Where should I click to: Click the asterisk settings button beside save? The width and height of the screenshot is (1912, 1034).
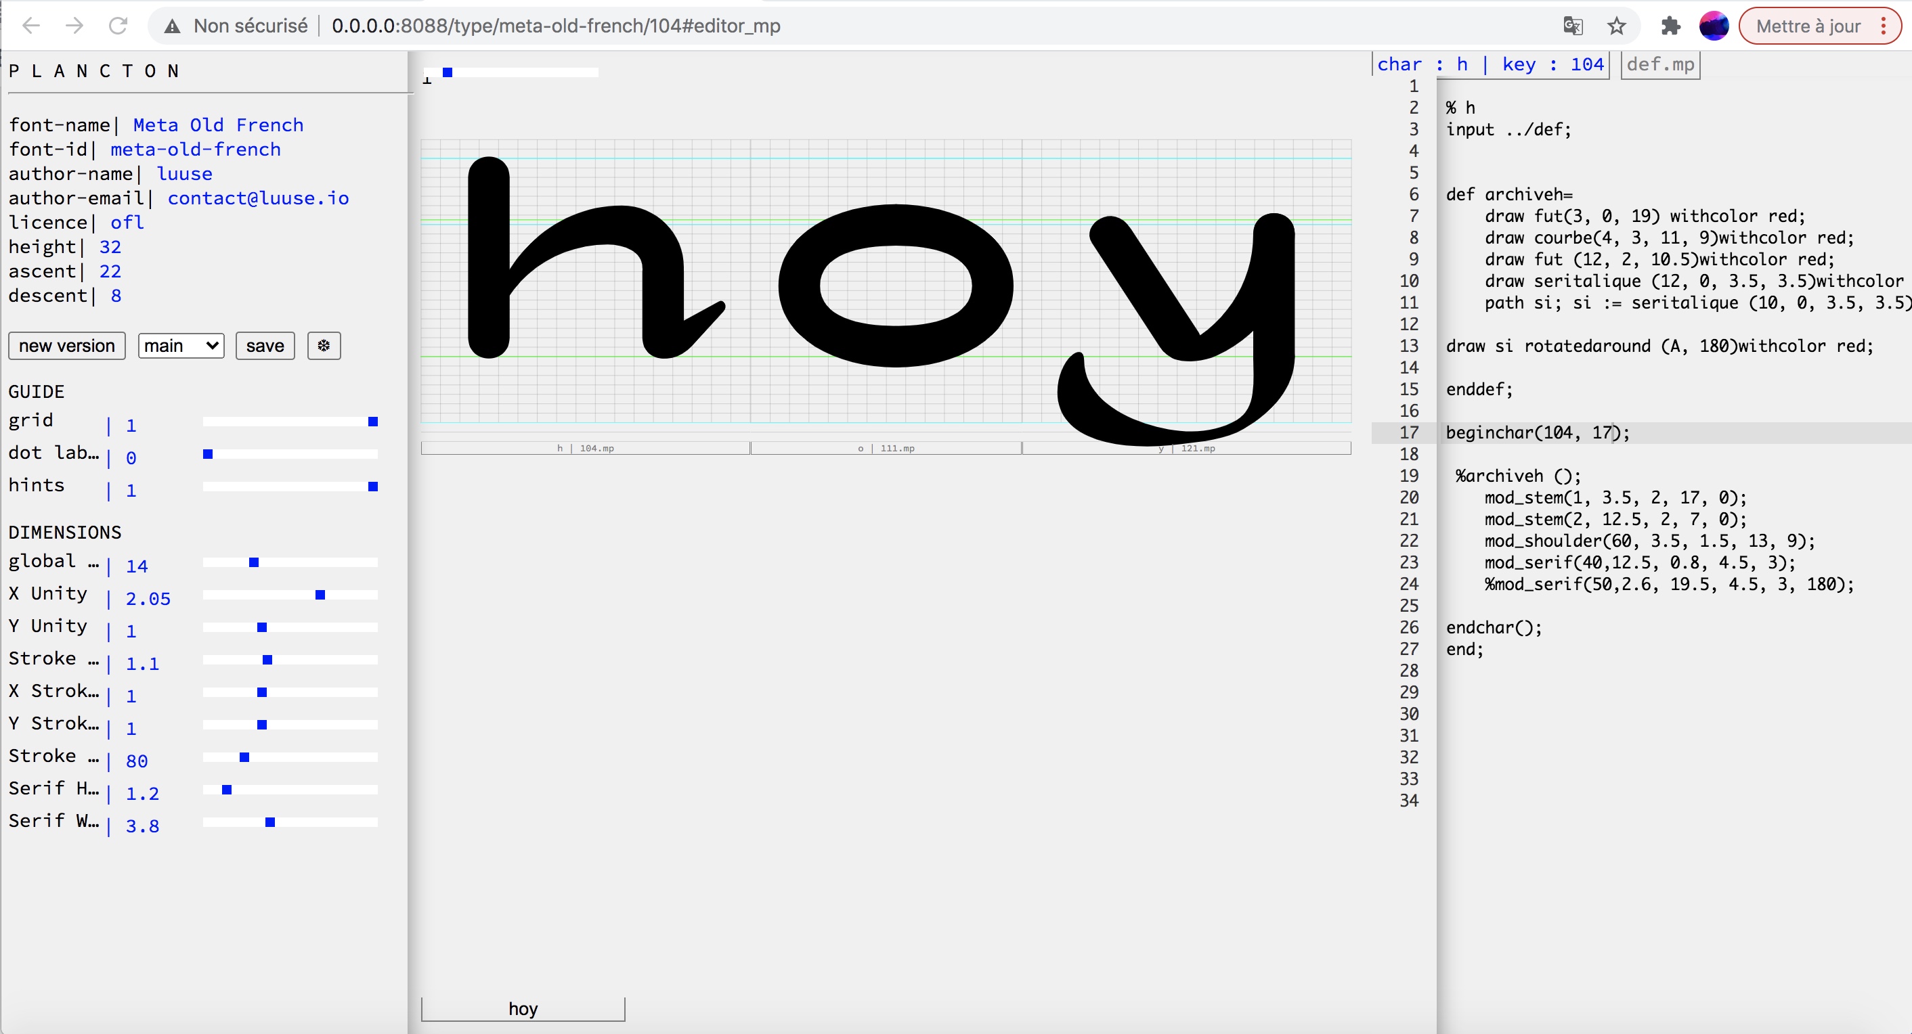324,346
